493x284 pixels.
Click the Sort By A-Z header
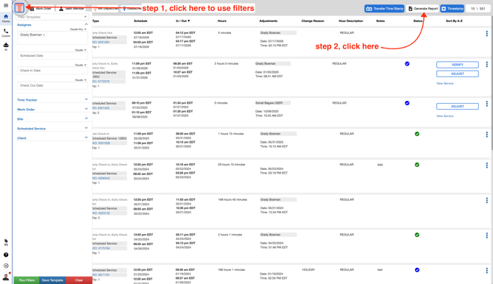click(x=454, y=21)
